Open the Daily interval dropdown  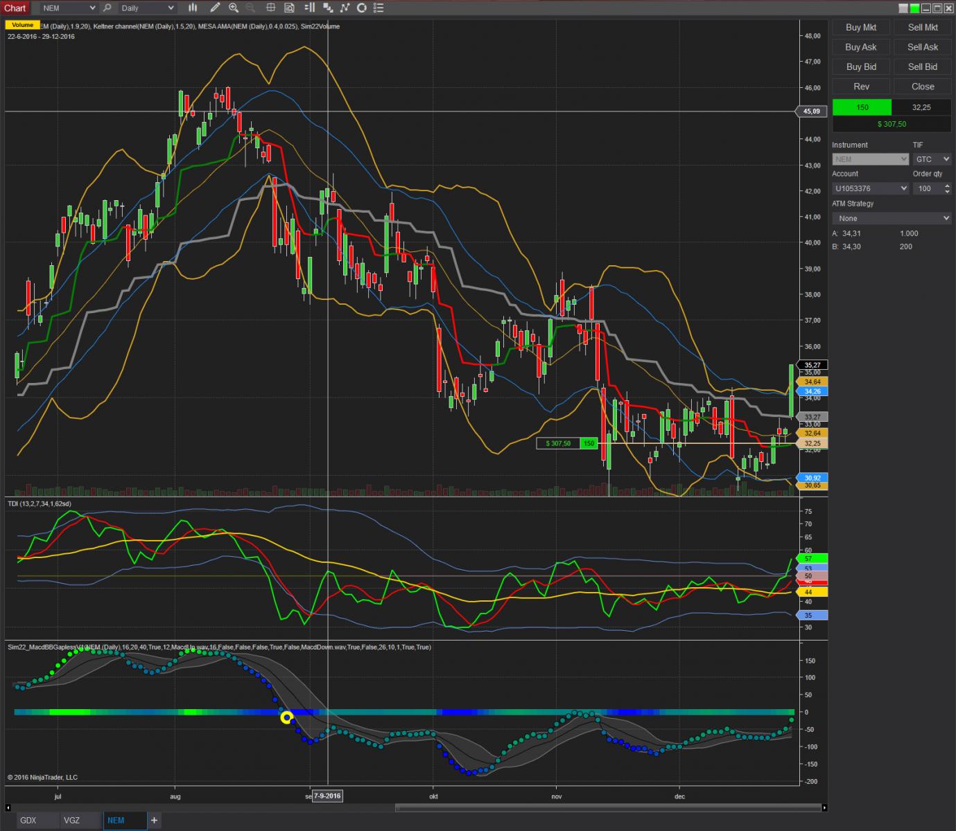coord(146,8)
